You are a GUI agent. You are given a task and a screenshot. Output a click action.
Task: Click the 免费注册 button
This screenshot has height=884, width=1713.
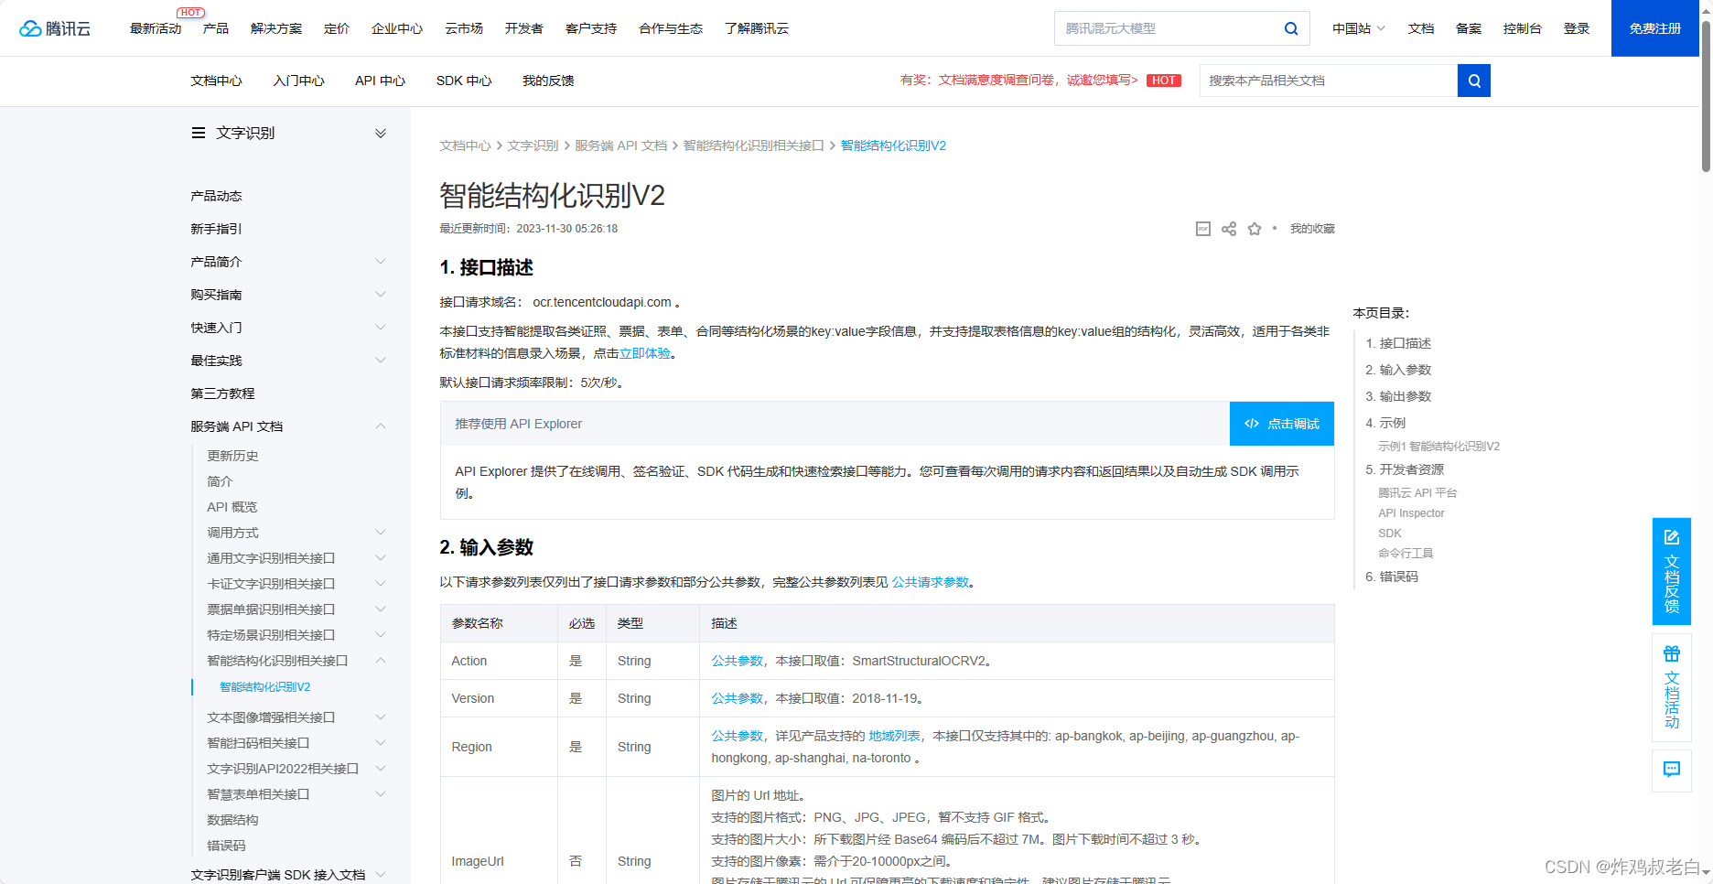1655,28
